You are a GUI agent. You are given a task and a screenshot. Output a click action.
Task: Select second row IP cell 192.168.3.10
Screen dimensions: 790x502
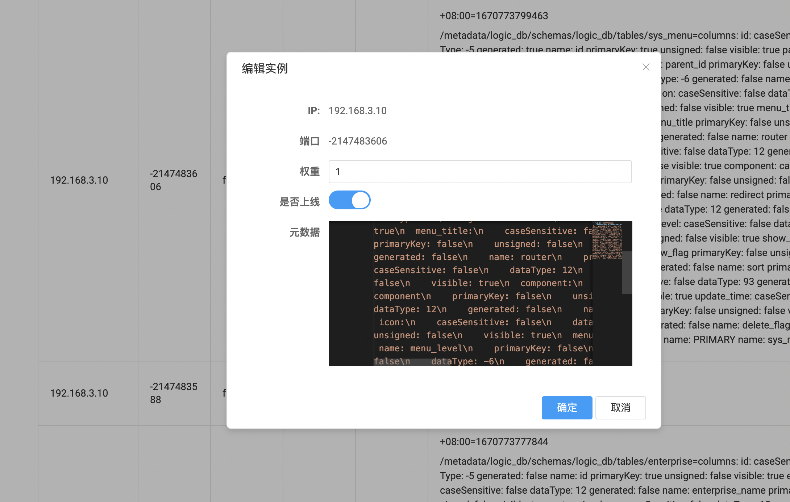tap(79, 393)
